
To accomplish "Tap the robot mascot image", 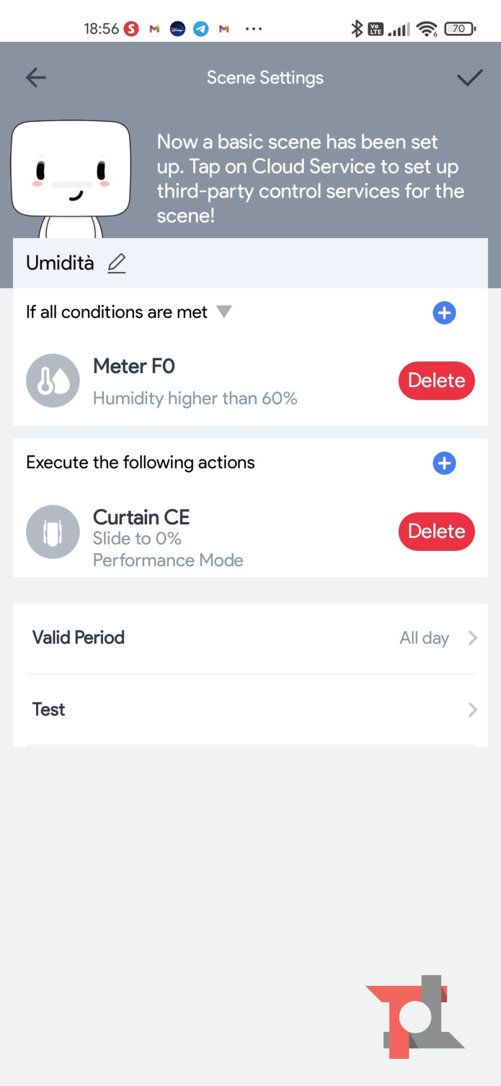I will pos(71,176).
